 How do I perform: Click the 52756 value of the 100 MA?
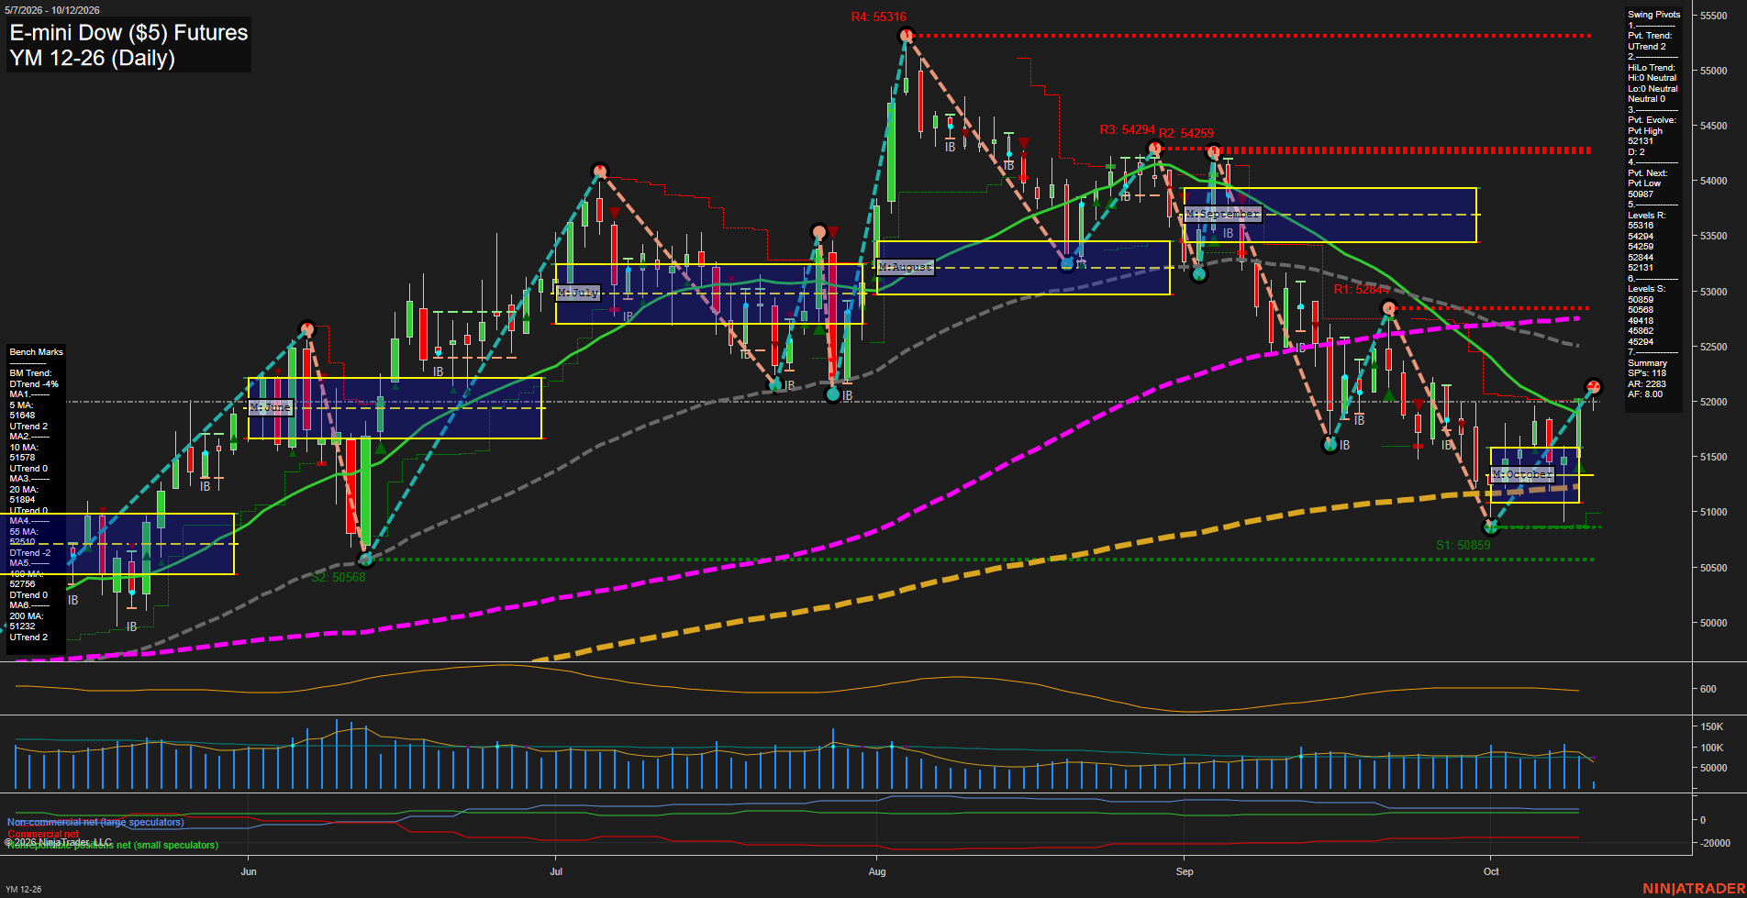[x=22, y=584]
